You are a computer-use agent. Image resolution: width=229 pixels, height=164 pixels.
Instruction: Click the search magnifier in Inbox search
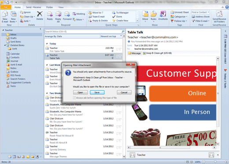click(123, 31)
